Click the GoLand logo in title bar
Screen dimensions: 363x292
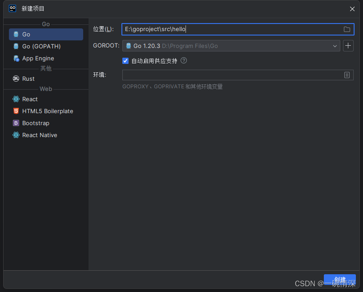click(12, 8)
